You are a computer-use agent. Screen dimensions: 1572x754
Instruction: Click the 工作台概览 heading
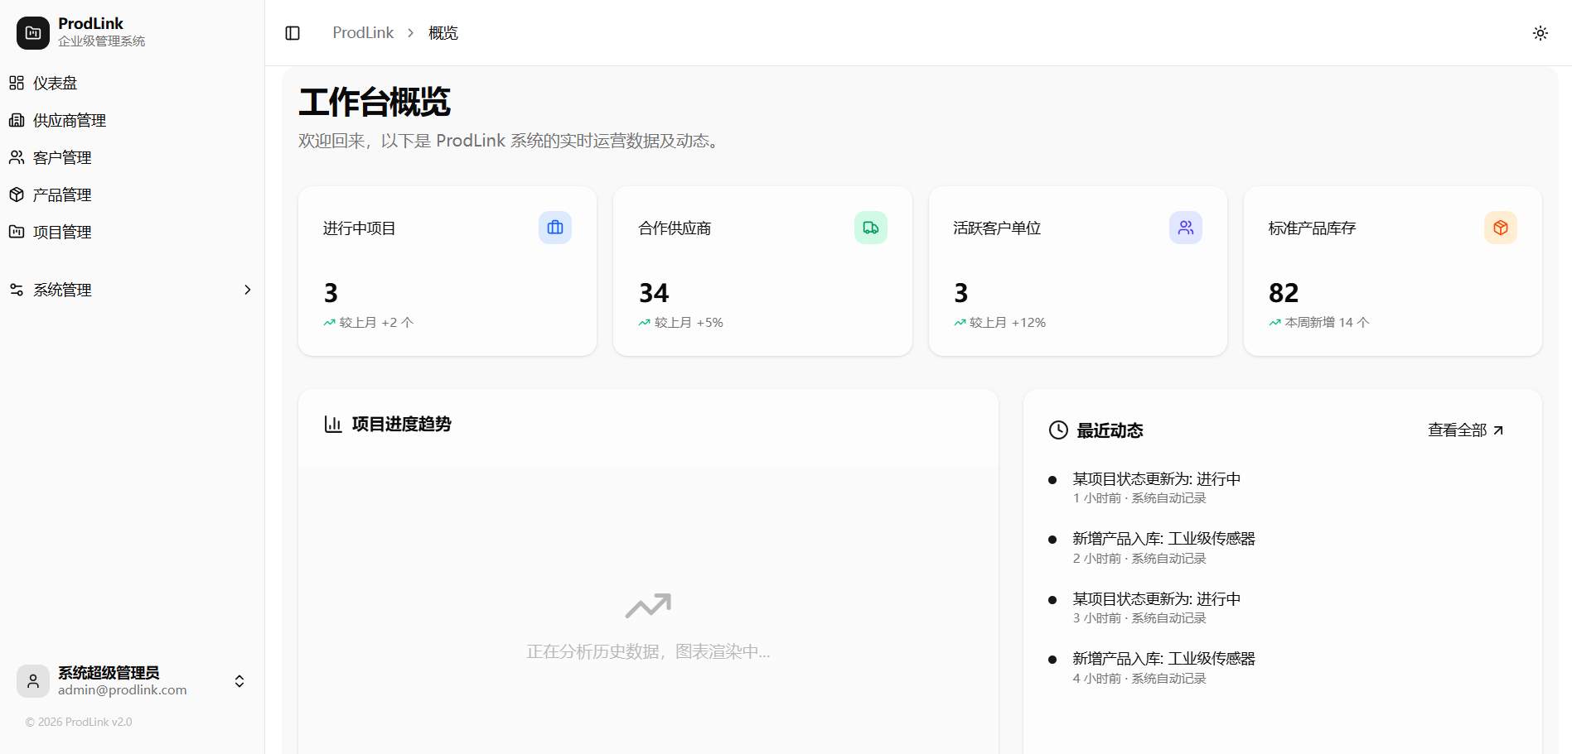pyautogui.click(x=375, y=103)
